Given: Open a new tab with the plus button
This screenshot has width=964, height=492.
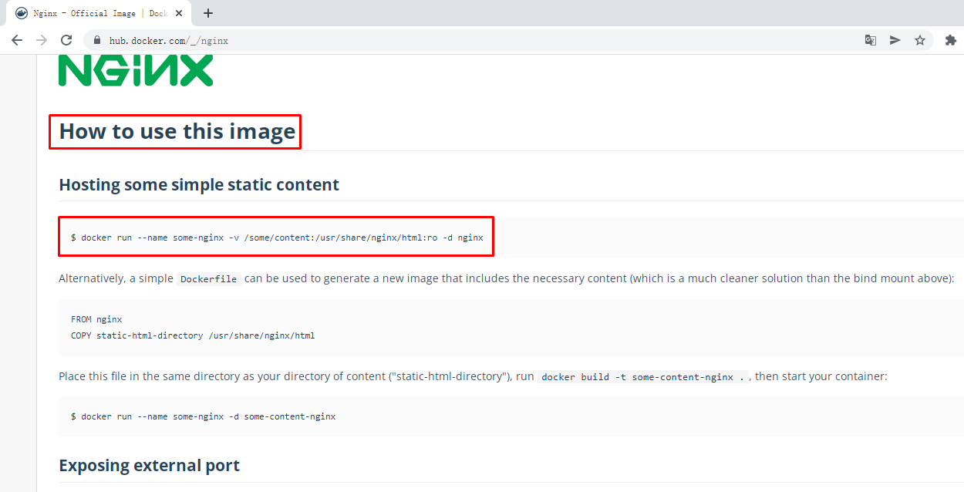Looking at the screenshot, I should tap(208, 13).
